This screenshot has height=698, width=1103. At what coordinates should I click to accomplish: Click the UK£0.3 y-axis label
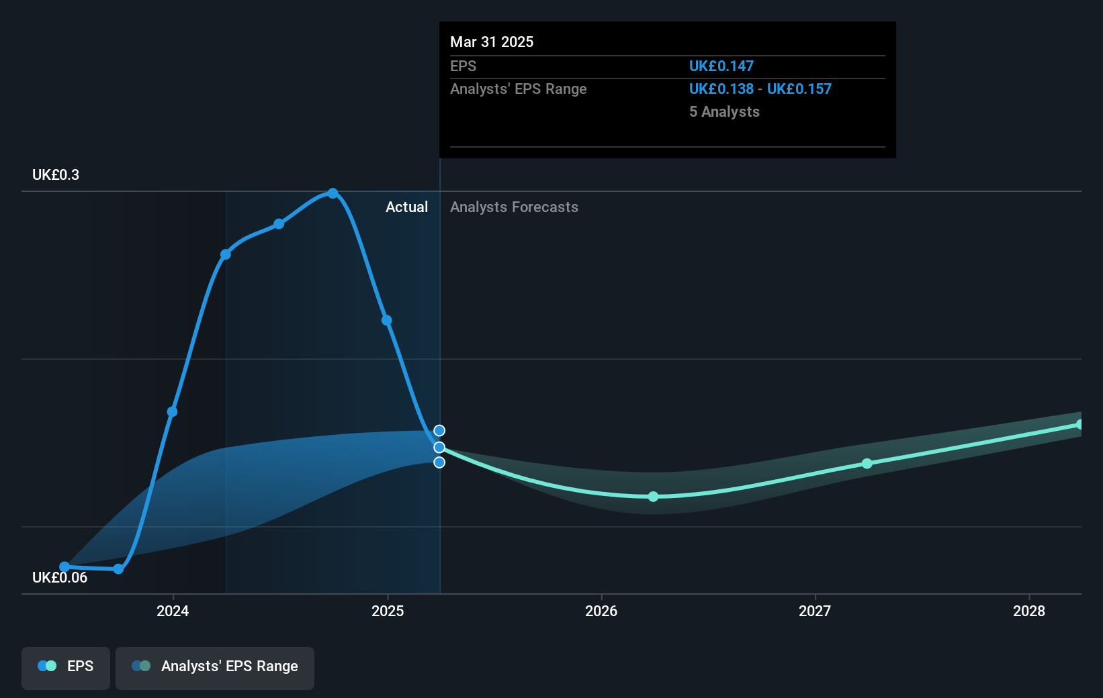coord(56,175)
